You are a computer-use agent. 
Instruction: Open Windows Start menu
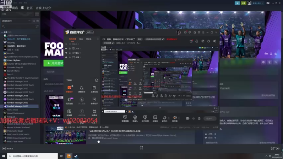pos(4,156)
